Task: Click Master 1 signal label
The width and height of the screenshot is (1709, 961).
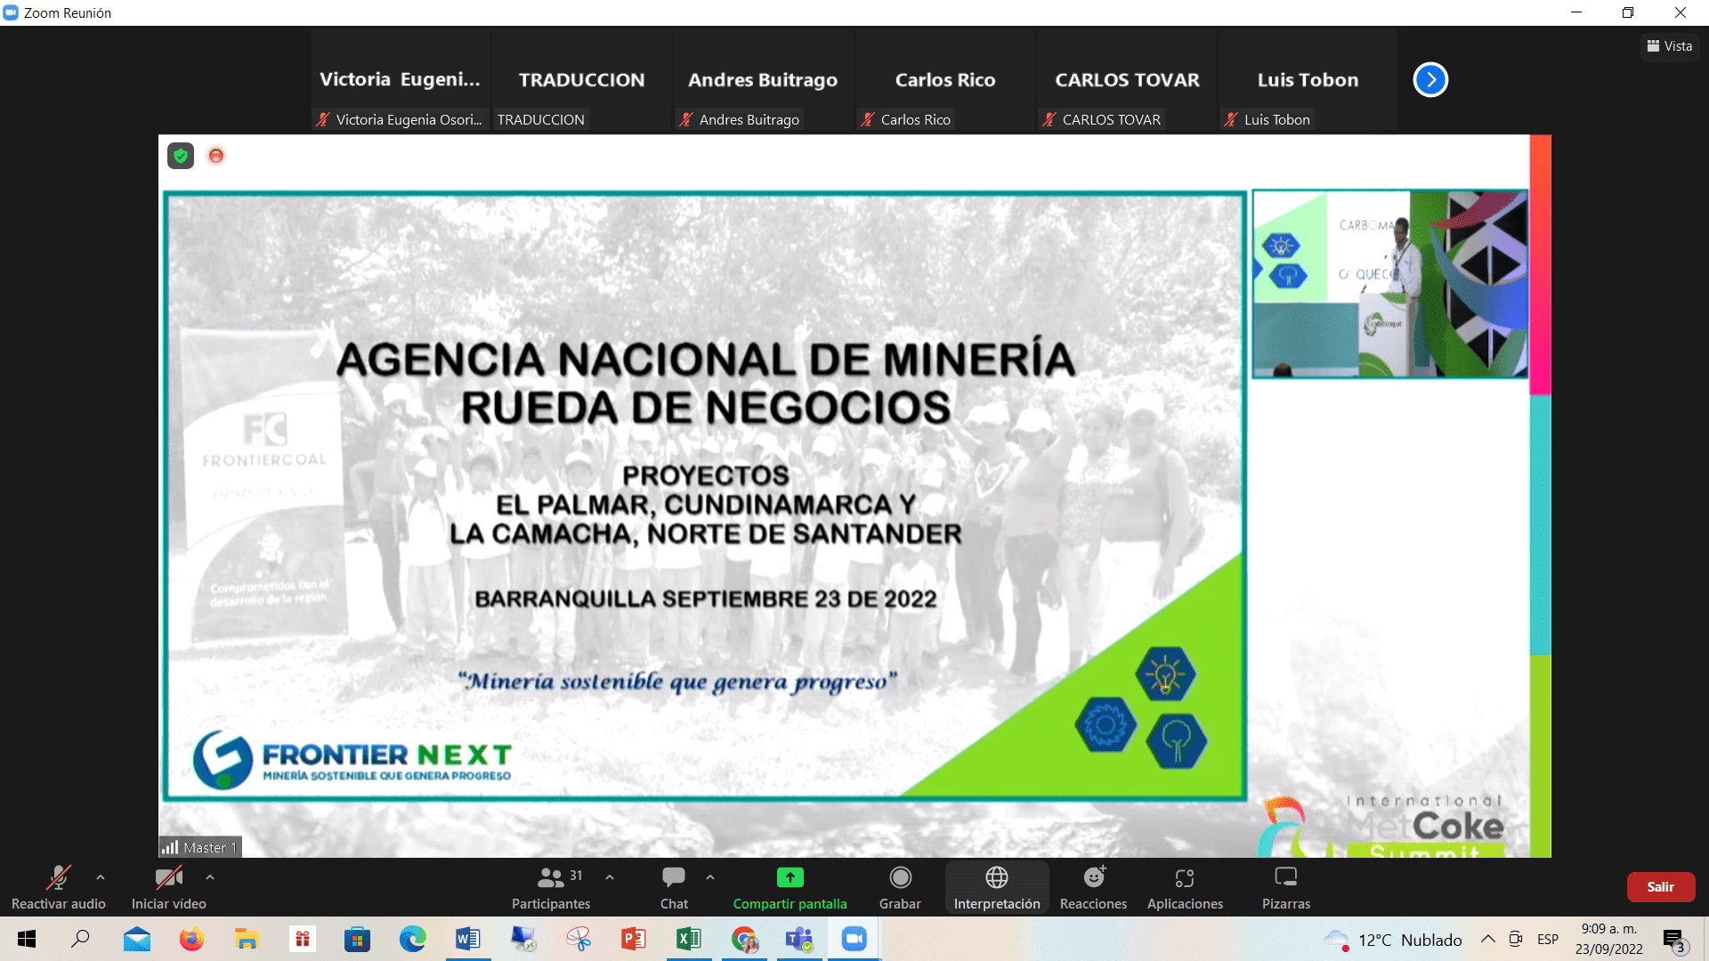Action: (199, 847)
